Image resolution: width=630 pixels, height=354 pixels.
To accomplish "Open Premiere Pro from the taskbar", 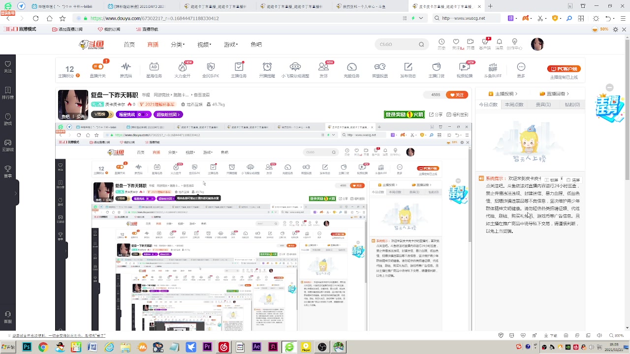I will pos(207,347).
